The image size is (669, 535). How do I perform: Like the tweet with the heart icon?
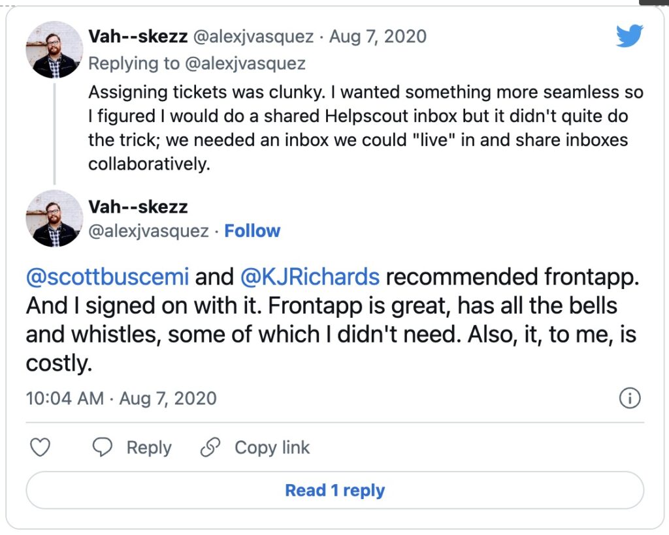pyautogui.click(x=40, y=448)
